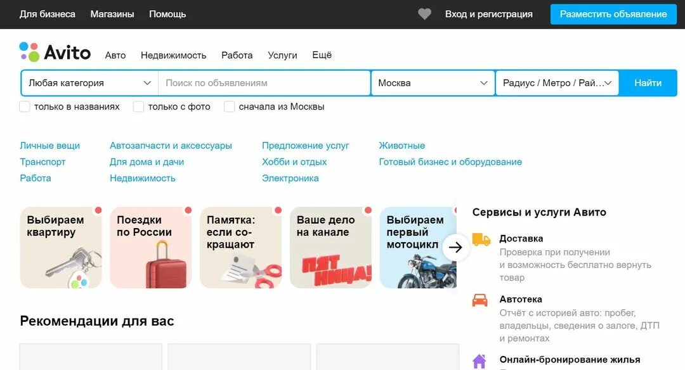Click 'Вход и регистрация'
Viewport: 685px width, 370px height.
489,14
